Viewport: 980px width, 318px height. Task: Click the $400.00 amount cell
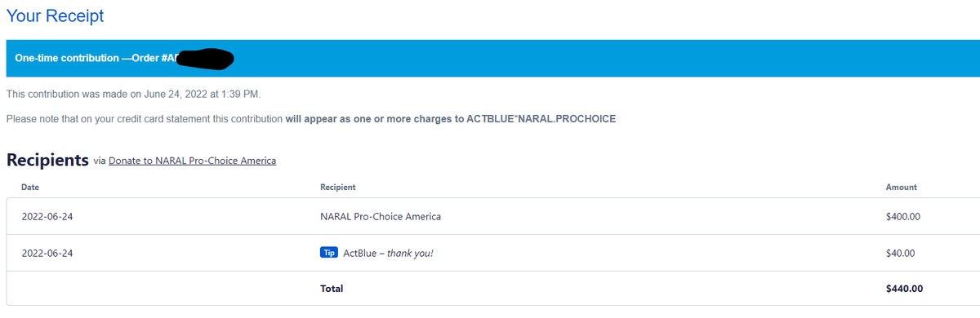pyautogui.click(x=903, y=217)
